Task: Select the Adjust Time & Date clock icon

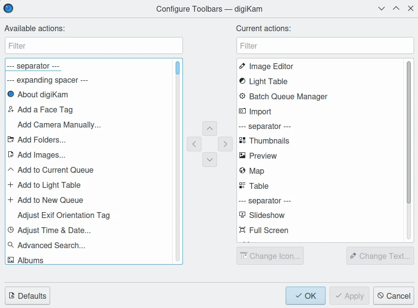Action: pos(11,230)
